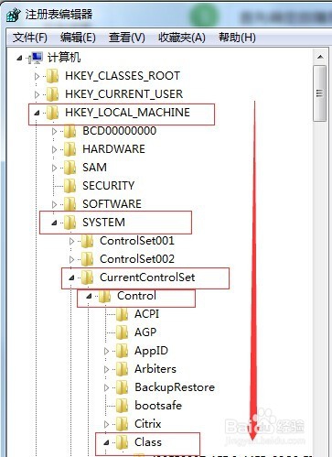Collapse HKEY_LOCAL_MACHINE node arrow
The width and height of the screenshot is (332, 457).
[x=37, y=113]
